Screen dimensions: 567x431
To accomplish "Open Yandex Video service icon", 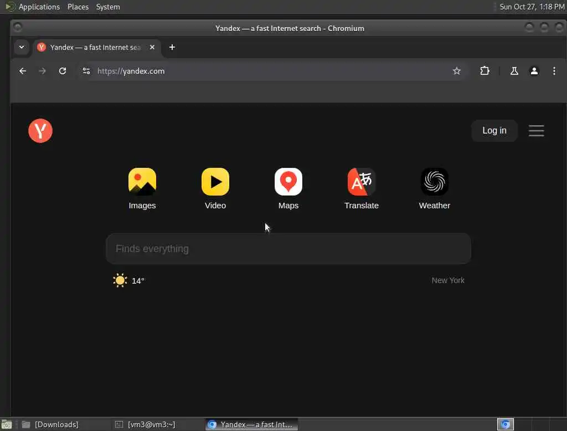I will (x=215, y=181).
